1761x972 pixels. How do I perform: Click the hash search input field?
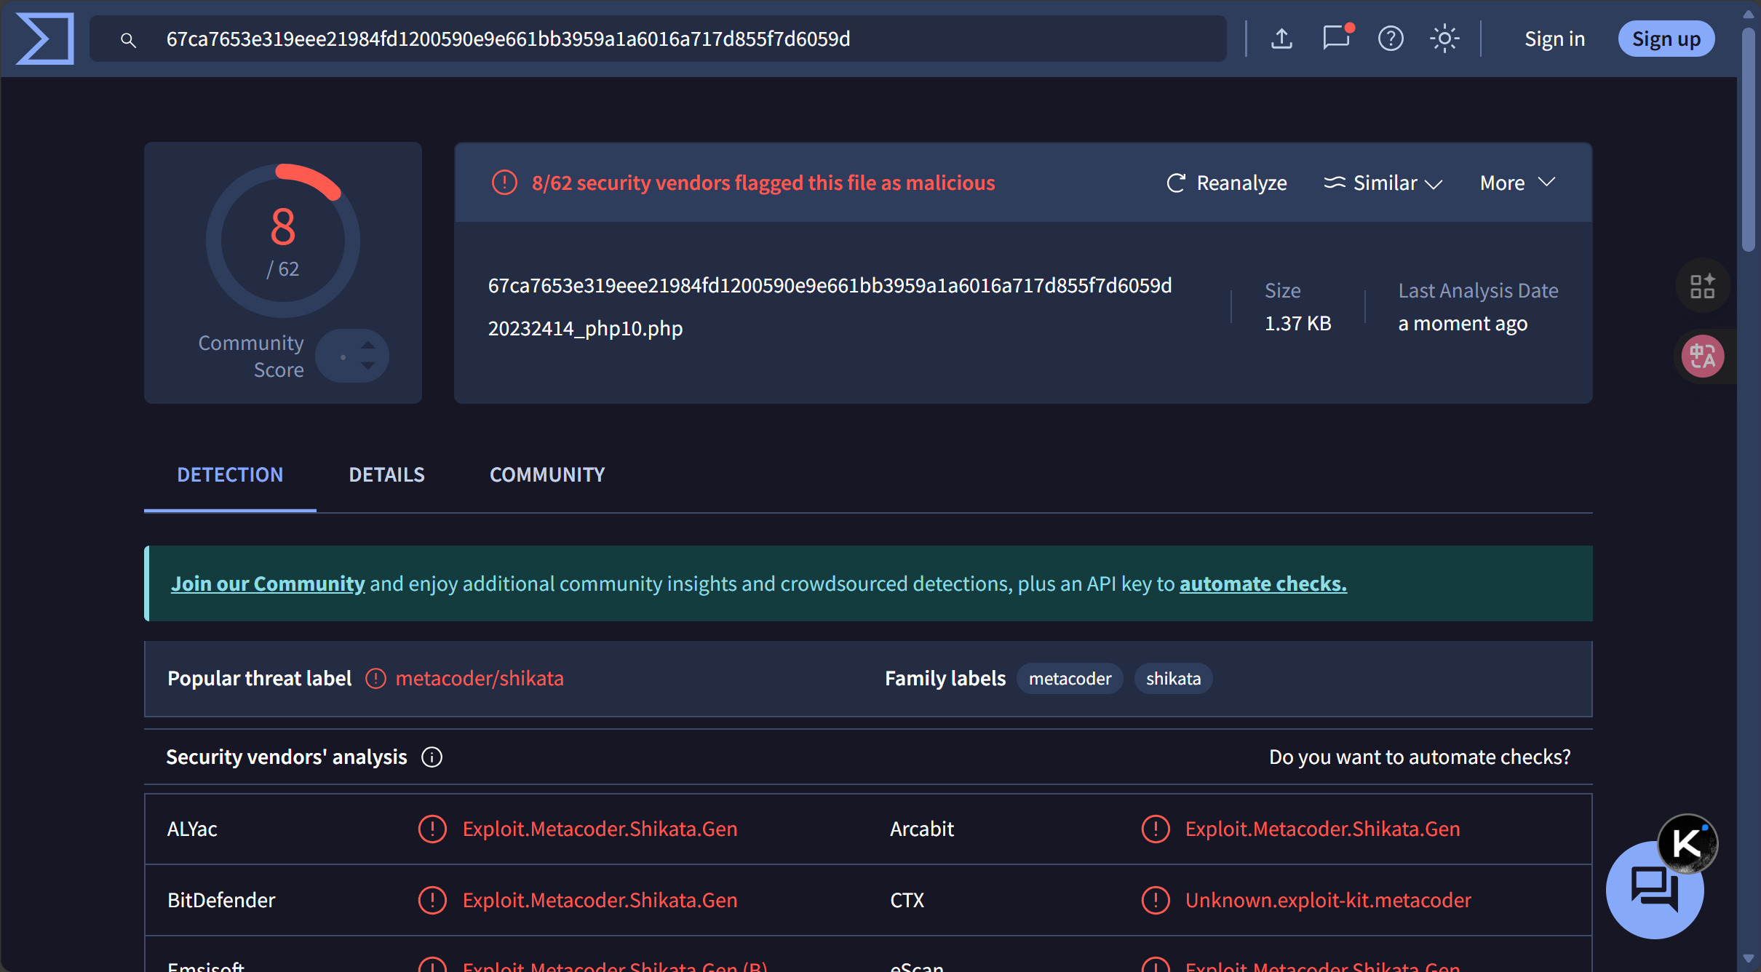[x=655, y=39]
